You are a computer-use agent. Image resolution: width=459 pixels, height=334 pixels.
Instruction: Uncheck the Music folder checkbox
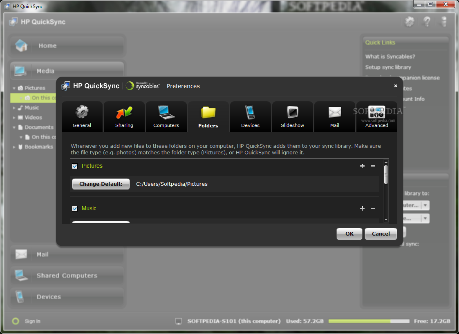(x=75, y=209)
